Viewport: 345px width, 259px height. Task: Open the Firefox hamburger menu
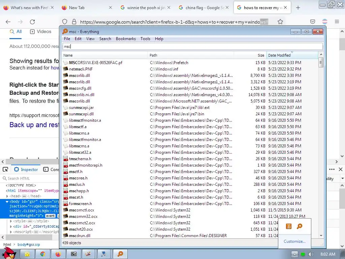[337, 22]
